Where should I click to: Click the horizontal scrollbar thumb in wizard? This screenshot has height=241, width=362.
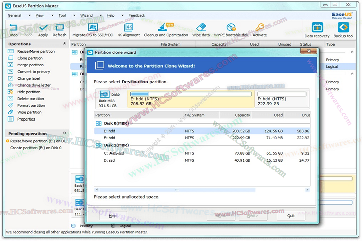(177, 190)
